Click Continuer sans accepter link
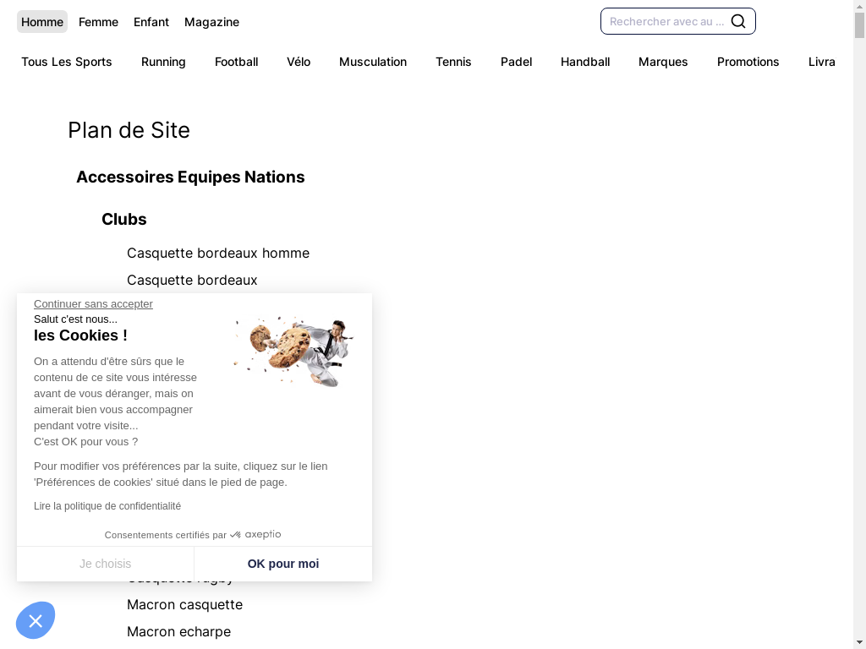 point(93,303)
